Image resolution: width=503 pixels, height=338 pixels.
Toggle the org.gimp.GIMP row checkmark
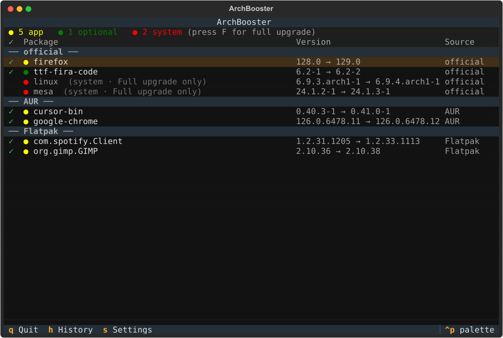tap(11, 151)
